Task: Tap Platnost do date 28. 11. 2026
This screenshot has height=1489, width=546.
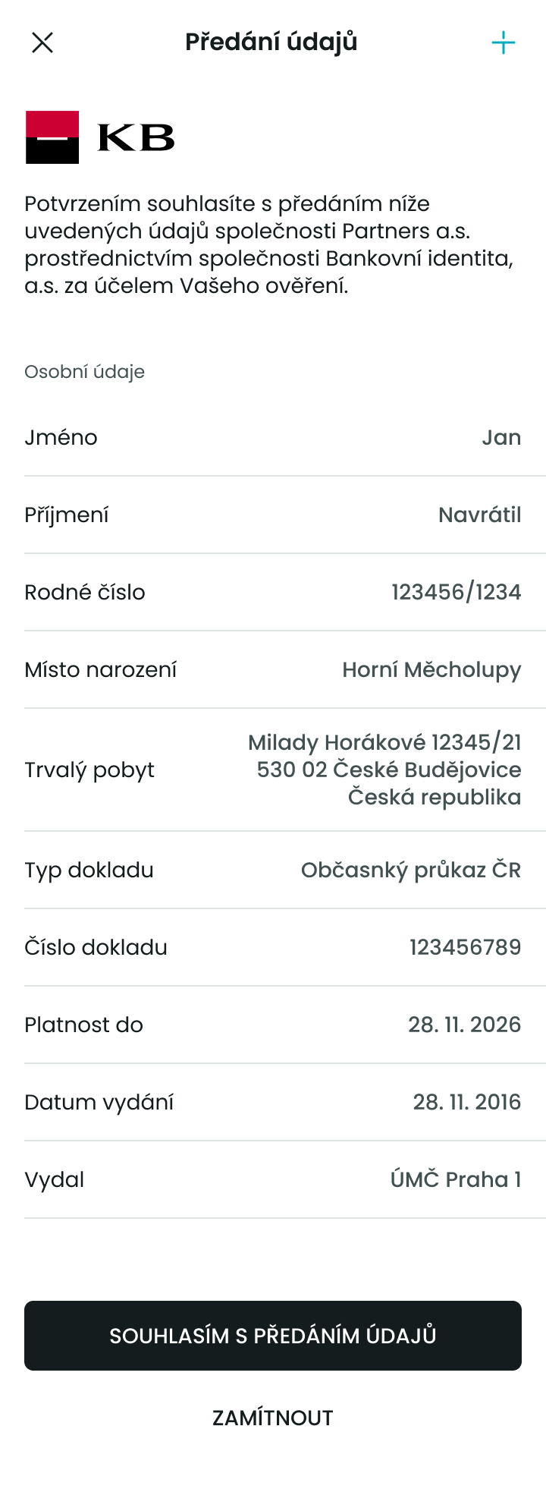Action: [465, 1025]
